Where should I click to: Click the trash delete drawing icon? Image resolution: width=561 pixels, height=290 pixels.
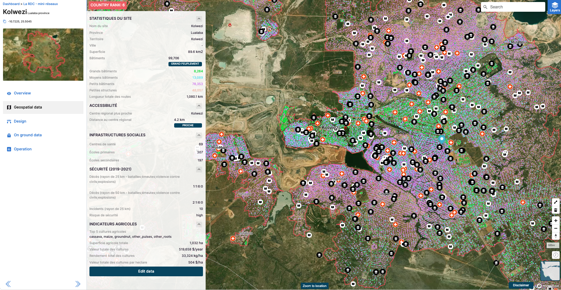pos(556,210)
